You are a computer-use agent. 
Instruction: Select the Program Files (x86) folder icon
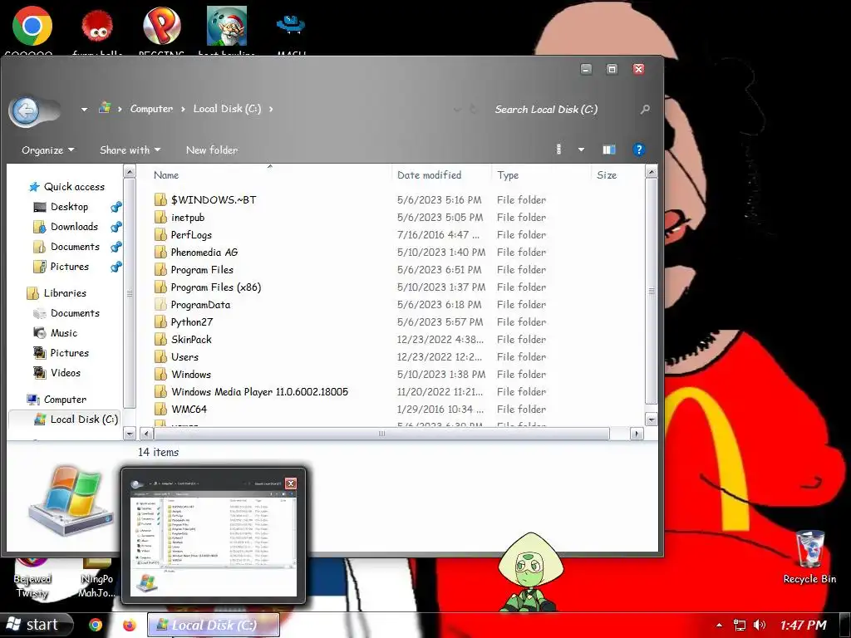[160, 287]
